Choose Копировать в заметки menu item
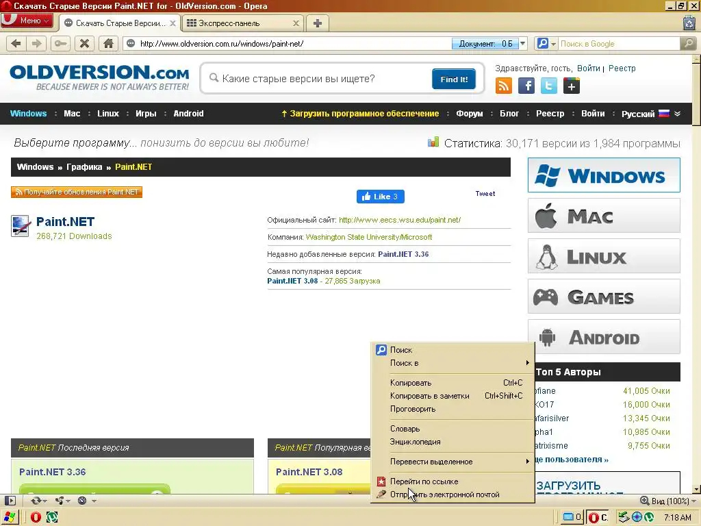 (453, 396)
